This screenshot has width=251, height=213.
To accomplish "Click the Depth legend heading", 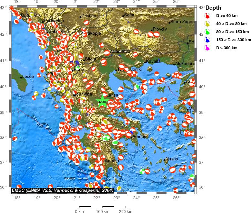I will [x=213, y=8].
